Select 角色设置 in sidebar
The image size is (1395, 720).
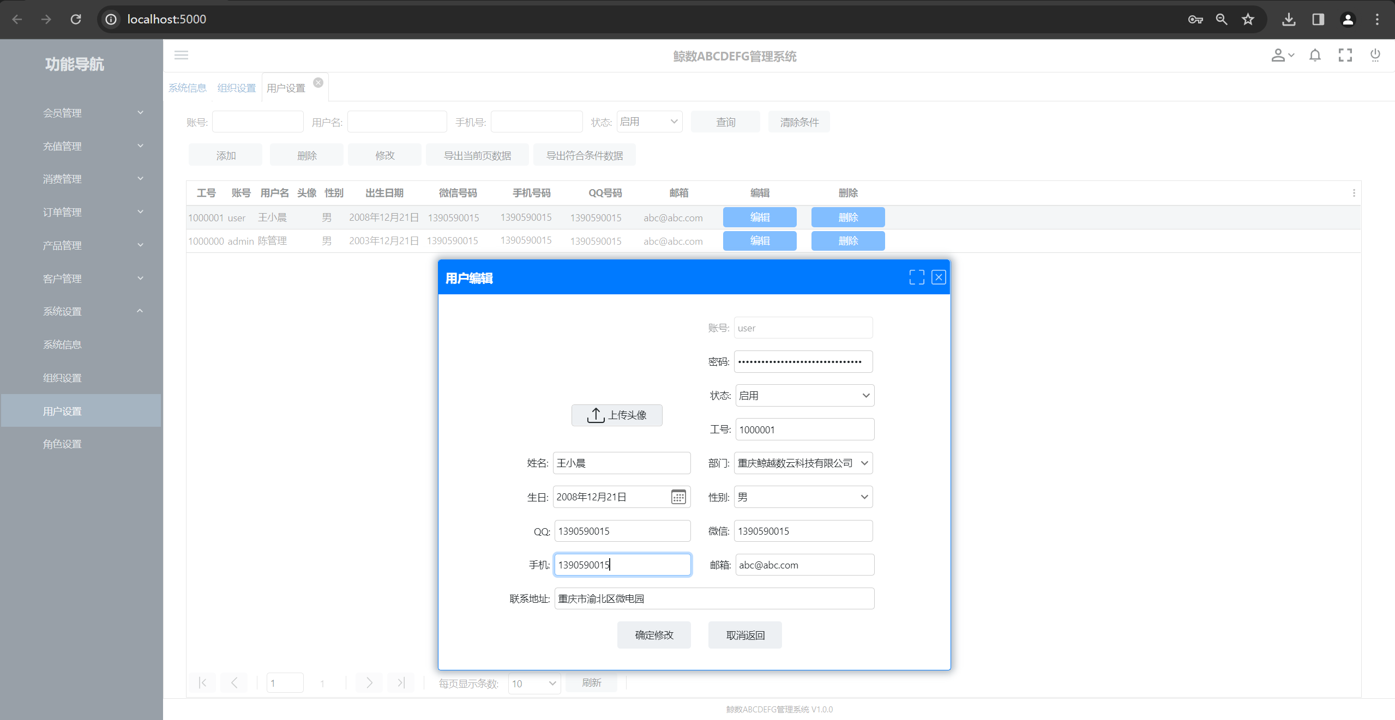point(62,444)
